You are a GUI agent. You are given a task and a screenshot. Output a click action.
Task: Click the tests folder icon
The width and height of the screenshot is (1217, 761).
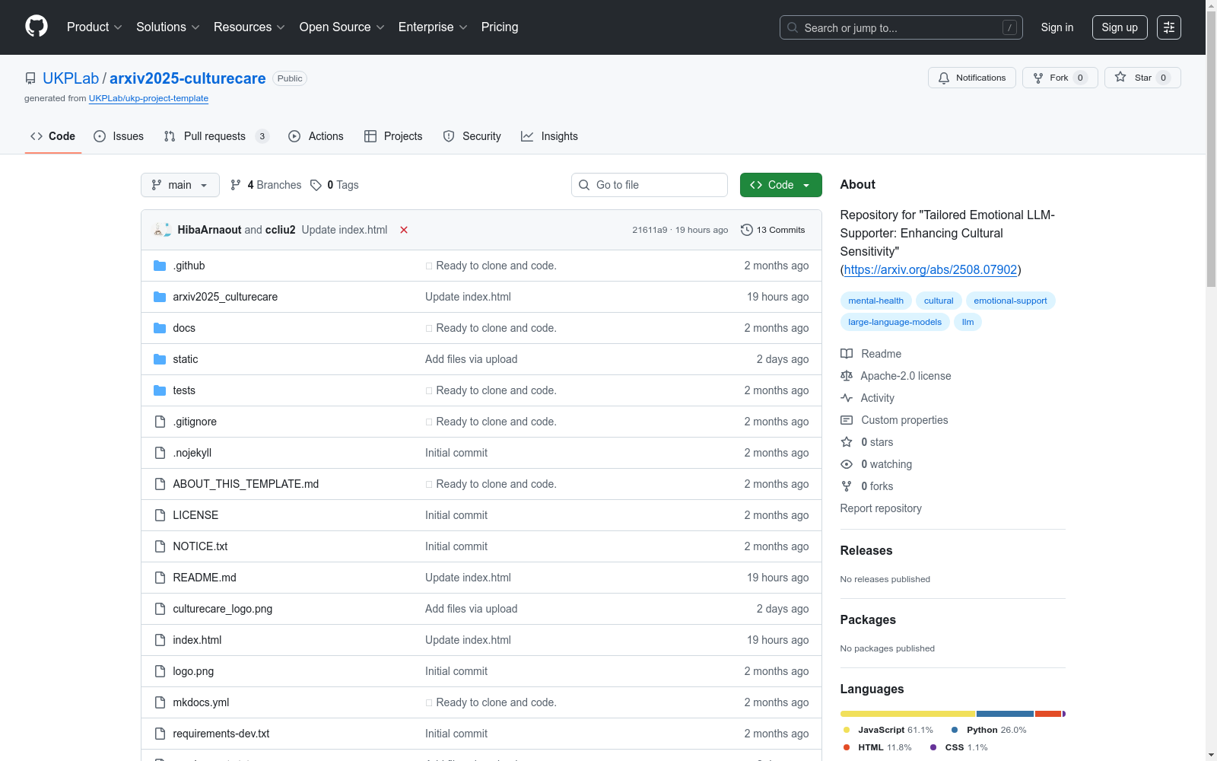(x=160, y=390)
